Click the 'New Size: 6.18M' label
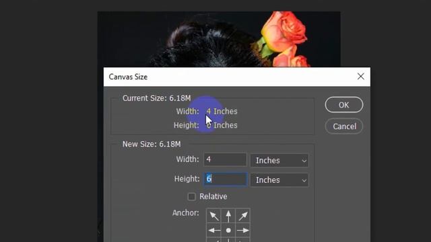 [152, 144]
